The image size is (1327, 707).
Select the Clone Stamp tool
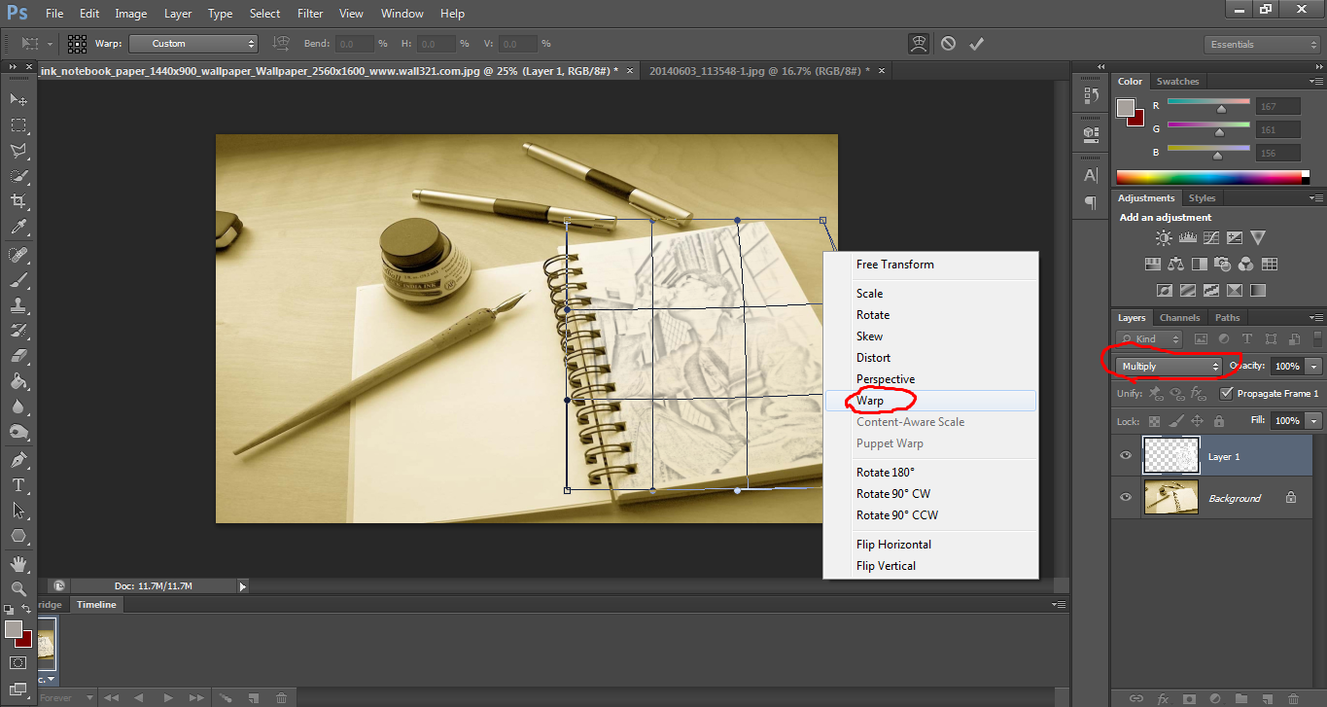tap(18, 305)
